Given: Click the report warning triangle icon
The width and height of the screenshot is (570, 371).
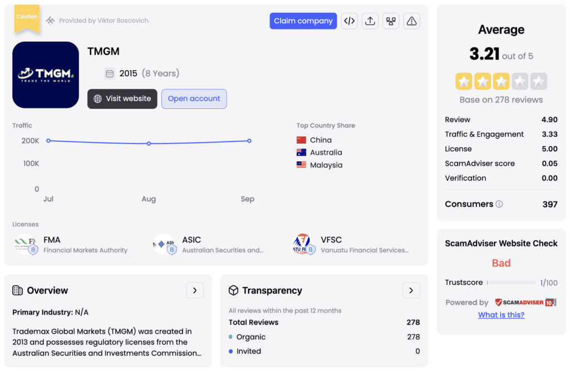Looking at the screenshot, I should (x=411, y=21).
